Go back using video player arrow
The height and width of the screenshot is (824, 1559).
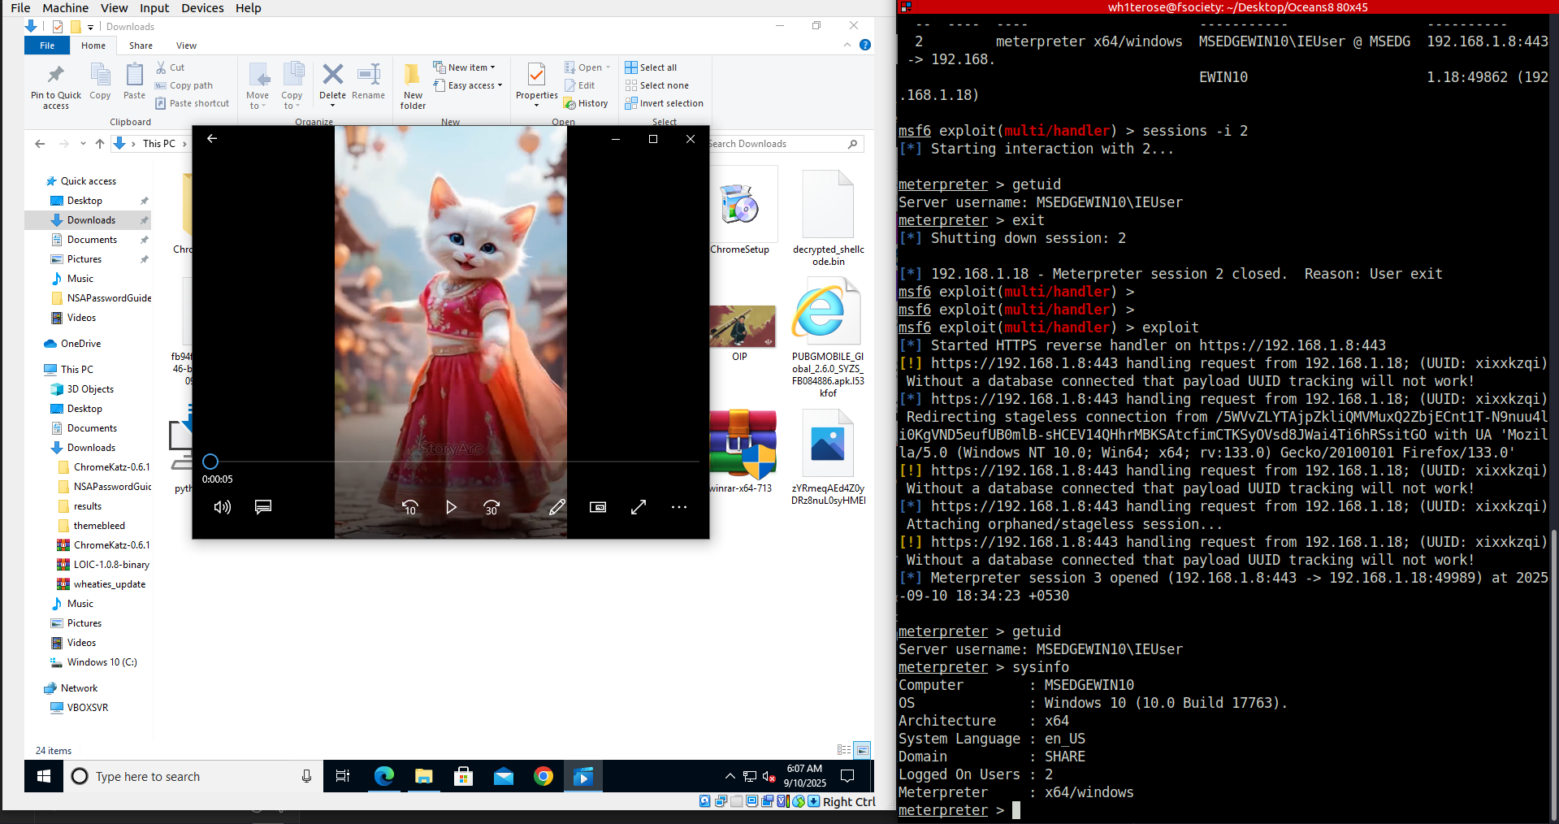212,139
